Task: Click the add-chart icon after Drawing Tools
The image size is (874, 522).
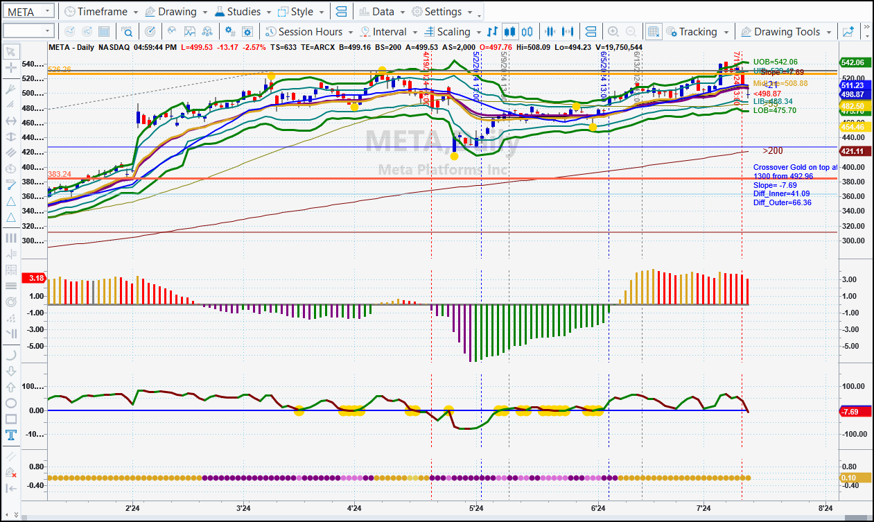Action: [848, 31]
